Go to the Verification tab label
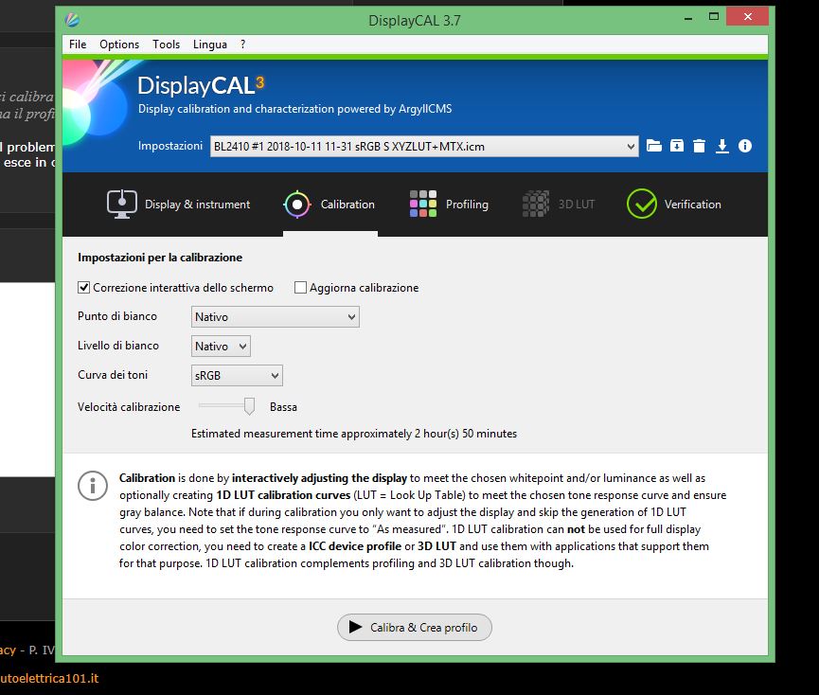Viewport: 819px width, 695px height. (692, 205)
